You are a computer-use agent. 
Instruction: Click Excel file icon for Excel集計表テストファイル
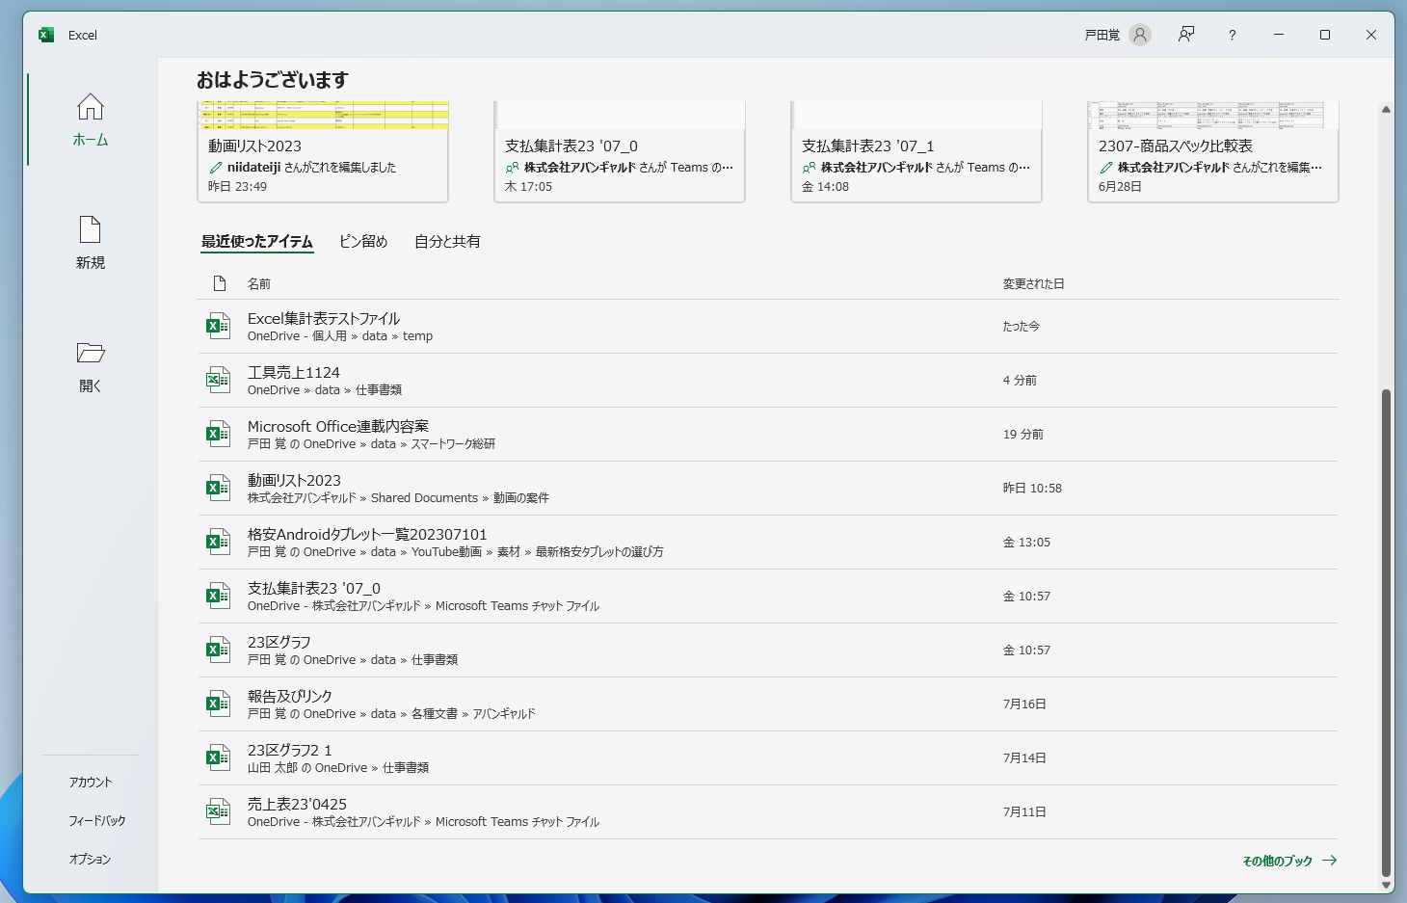coord(219,326)
